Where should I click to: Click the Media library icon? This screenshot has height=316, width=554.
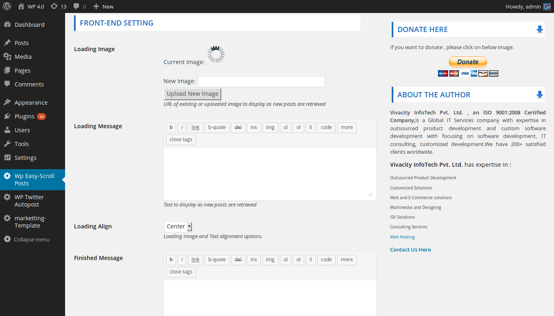click(x=7, y=57)
